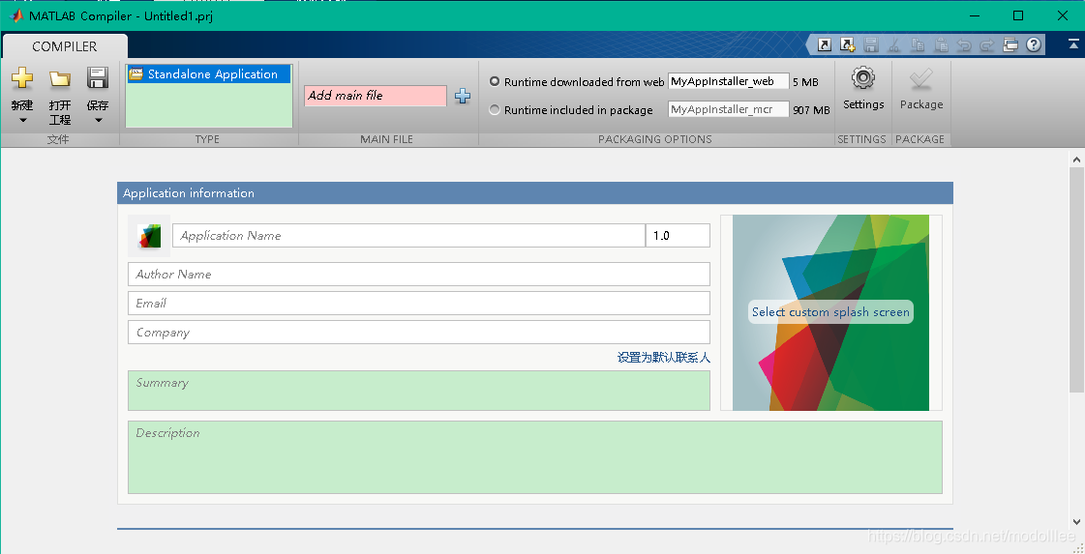Click the shortcut arrow icon in quick access bar
This screenshot has height=554, width=1085.
click(x=824, y=44)
